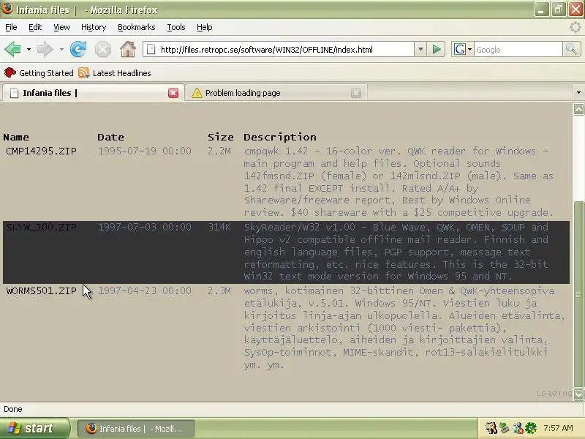Reload the current page
The height and width of the screenshot is (439, 585).
(x=78, y=49)
